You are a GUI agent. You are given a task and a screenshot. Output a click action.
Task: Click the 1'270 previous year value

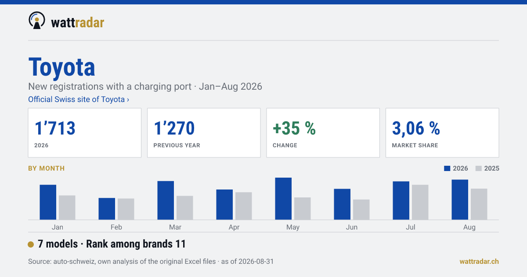pyautogui.click(x=174, y=128)
